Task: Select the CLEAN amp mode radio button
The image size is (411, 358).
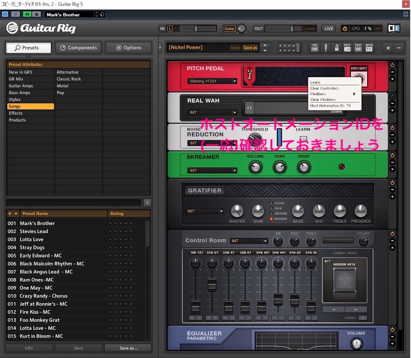Action: pyautogui.click(x=271, y=203)
